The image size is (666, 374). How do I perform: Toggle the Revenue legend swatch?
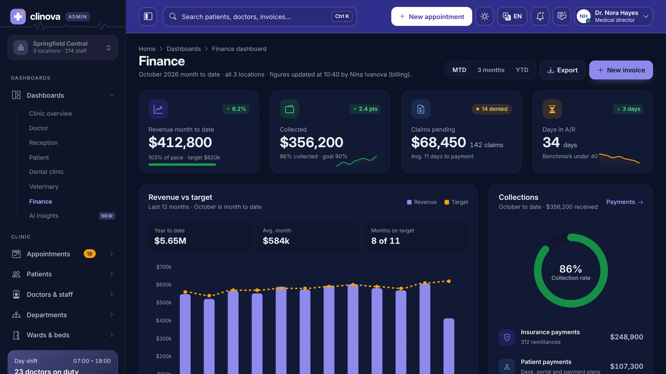[x=409, y=202]
